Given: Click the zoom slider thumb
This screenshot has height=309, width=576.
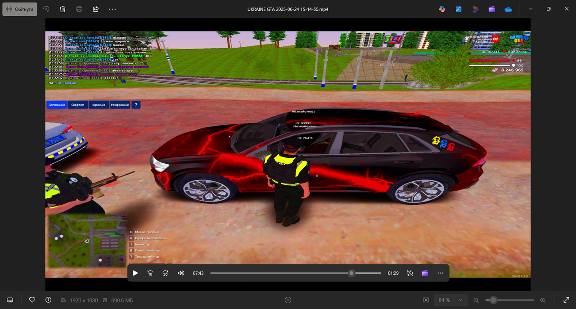Looking at the screenshot, I should click(x=493, y=300).
